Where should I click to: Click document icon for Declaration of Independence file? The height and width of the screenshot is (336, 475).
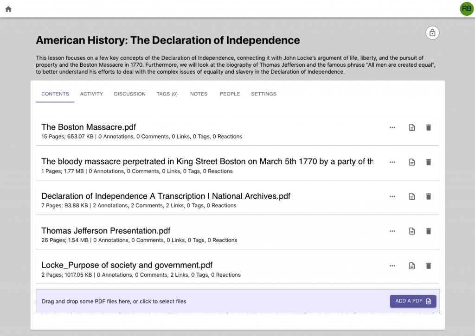[411, 197]
